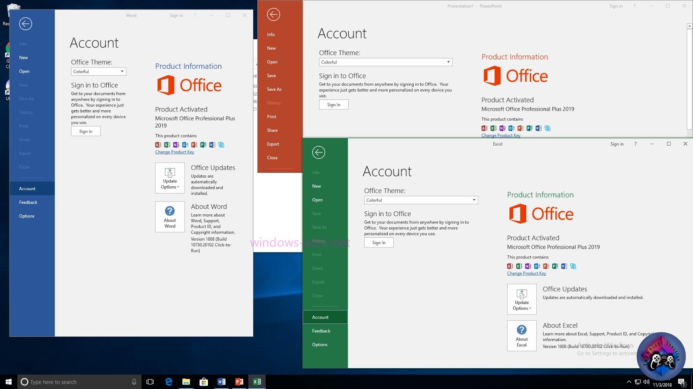
Task: Click the Skype icon in Excel's product list
Action: click(573, 266)
